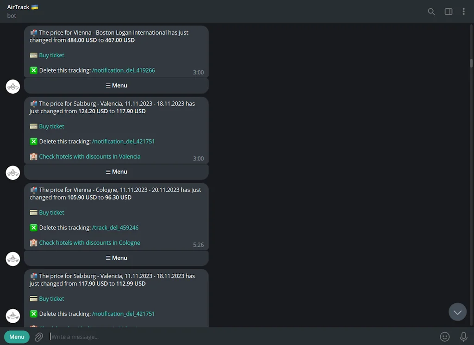Buy ticket for the Vienna-Boston flight
Screen dimensions: 474x345
(51, 55)
